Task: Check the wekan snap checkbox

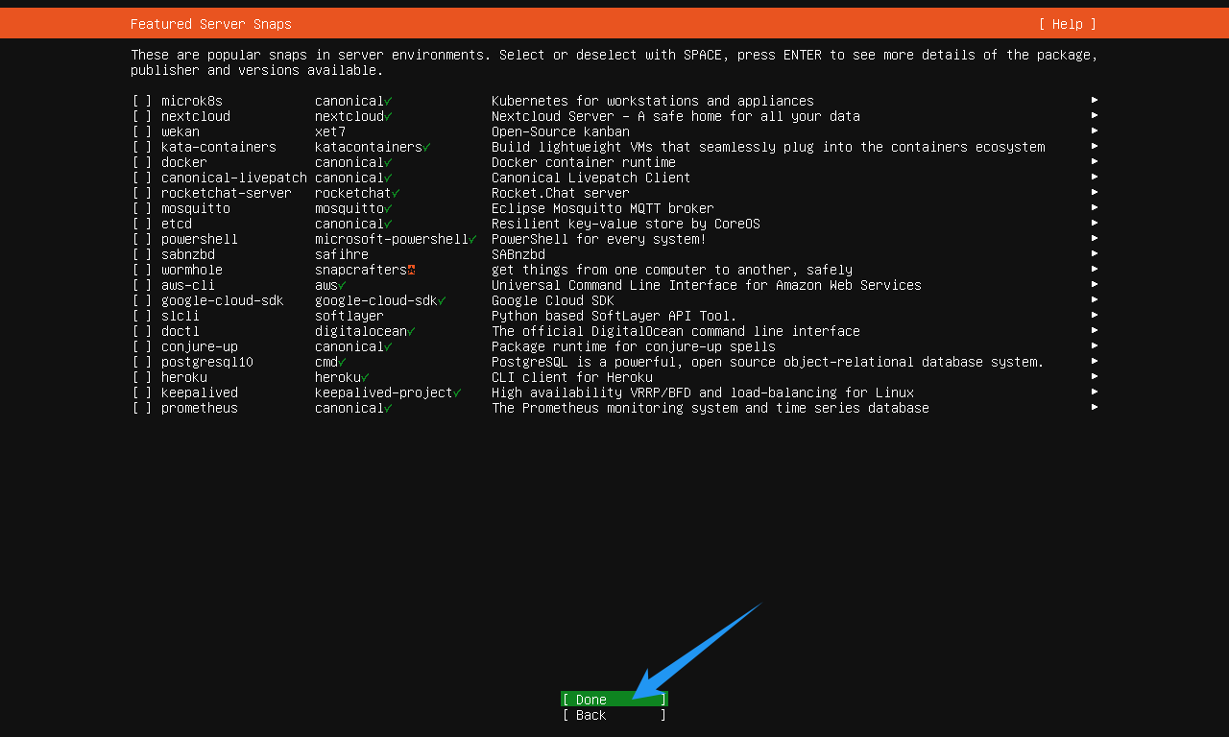Action: (142, 131)
